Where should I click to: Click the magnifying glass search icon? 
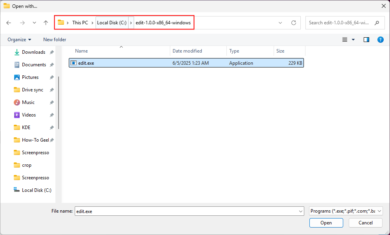point(377,23)
